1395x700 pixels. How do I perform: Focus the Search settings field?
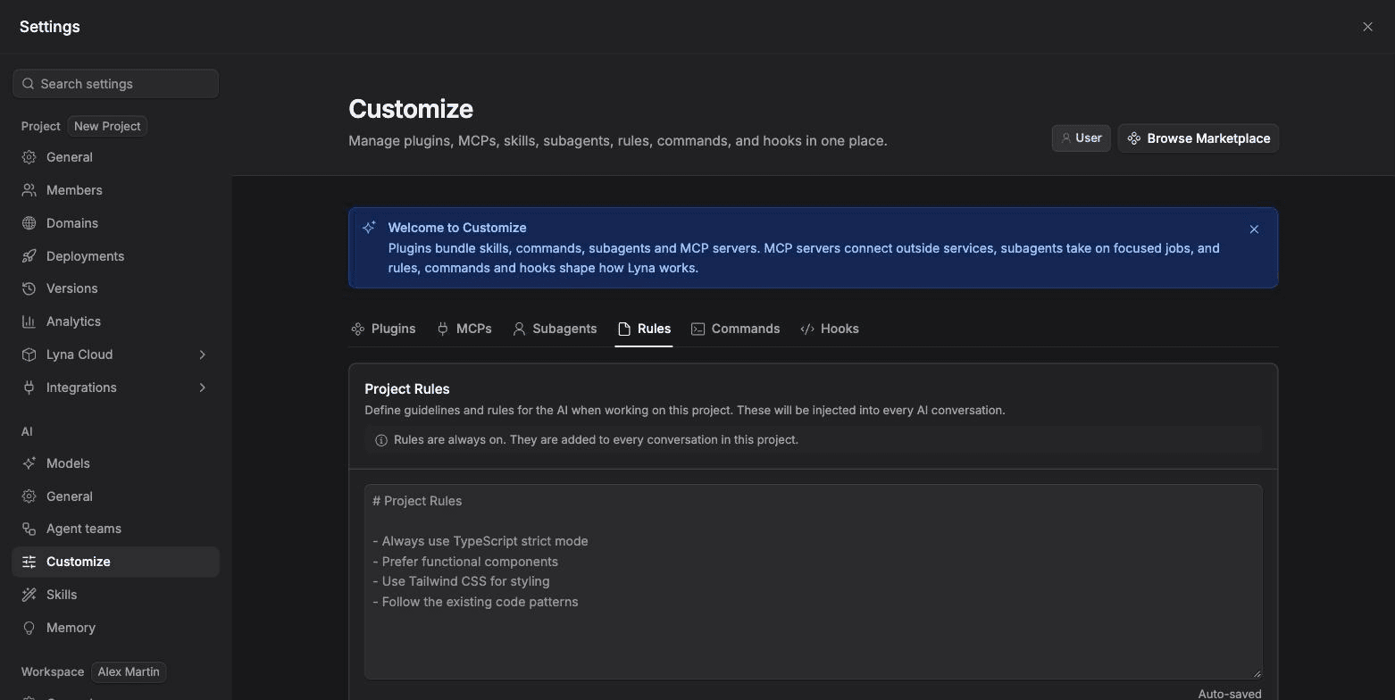115,84
